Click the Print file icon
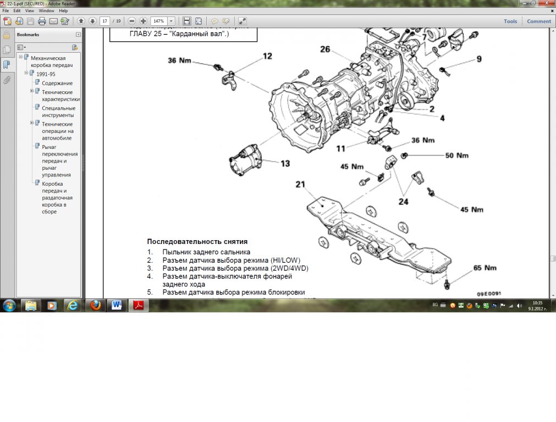Screen dimensions: 556x422 (x=42, y=21)
